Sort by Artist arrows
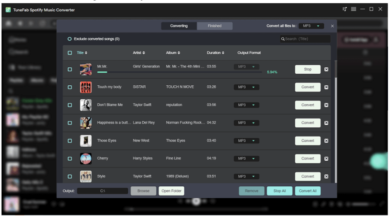The width and height of the screenshot is (390, 218). 144,52
